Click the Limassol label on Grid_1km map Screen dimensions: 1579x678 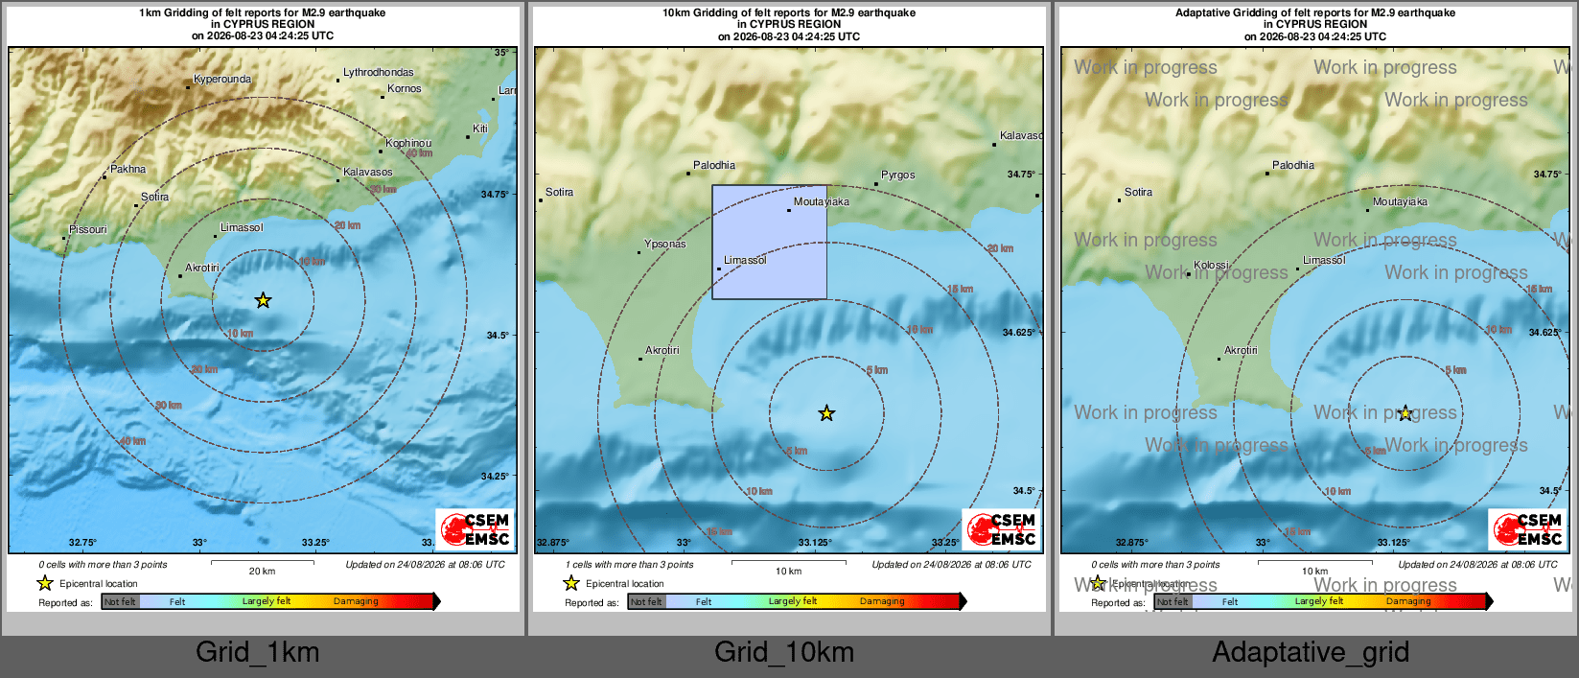tap(242, 227)
